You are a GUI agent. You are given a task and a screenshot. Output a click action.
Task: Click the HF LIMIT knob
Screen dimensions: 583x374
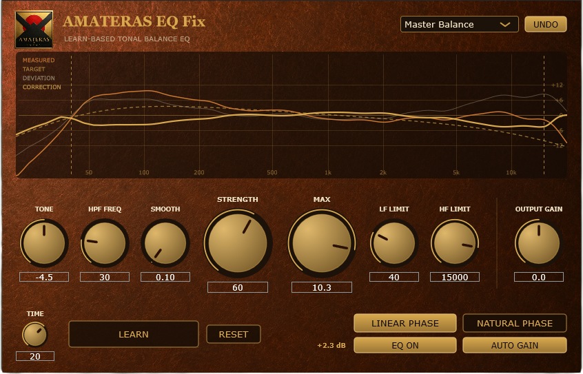[x=455, y=243]
